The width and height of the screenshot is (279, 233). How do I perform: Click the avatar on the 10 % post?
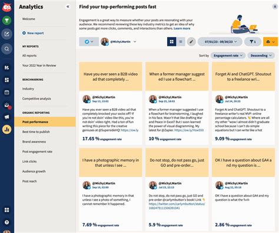click(x=153, y=99)
